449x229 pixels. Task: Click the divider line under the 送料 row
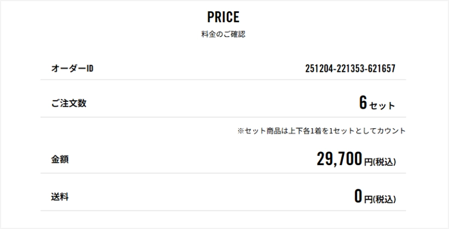click(x=223, y=210)
